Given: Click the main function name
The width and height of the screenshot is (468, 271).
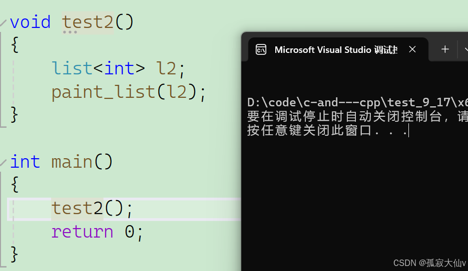Looking at the screenshot, I should (x=72, y=162).
